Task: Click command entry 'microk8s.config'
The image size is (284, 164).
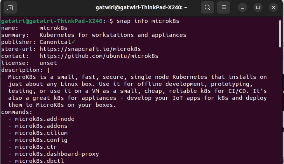Action: click(41, 140)
